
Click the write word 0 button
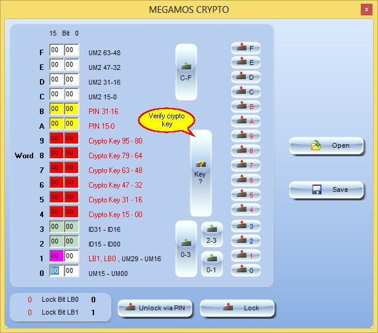tap(246, 270)
